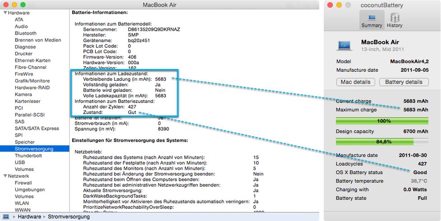Click the serial number D86135209Q9DKRNAZ
The image size is (441, 221).
154,29
